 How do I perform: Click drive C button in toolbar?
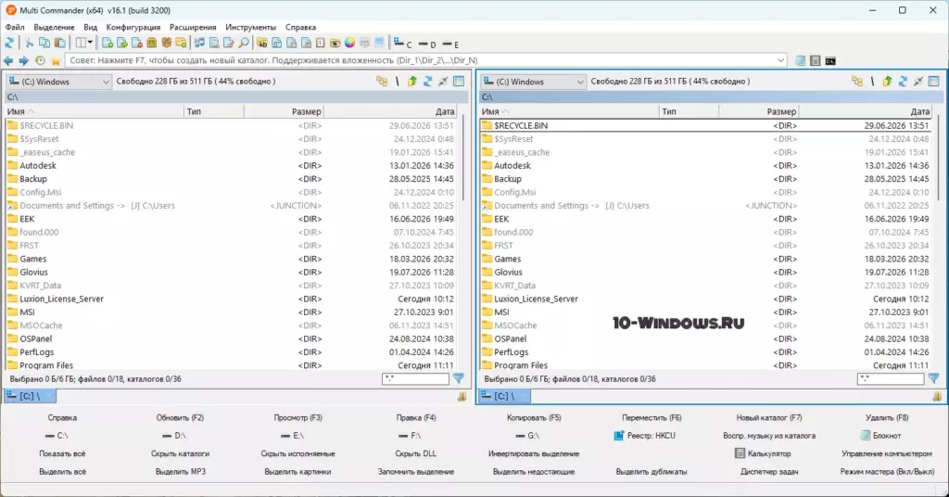click(x=402, y=44)
